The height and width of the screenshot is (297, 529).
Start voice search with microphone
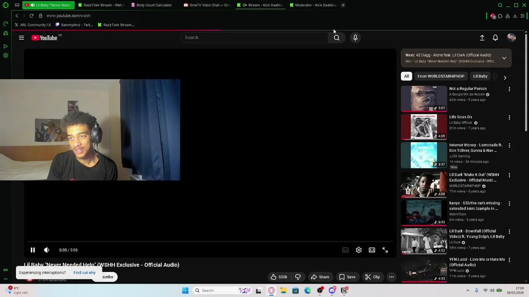coord(355,38)
